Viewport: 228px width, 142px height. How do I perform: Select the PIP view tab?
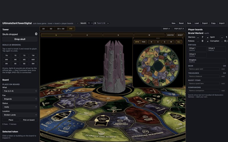coord(71,29)
